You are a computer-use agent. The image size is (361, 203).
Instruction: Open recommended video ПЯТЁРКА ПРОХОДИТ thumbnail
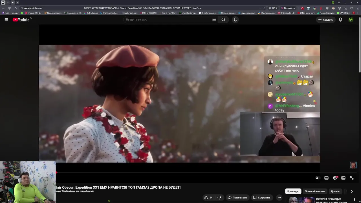coord(301,200)
